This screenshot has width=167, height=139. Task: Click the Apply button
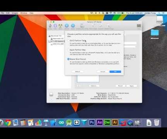coord(131,86)
